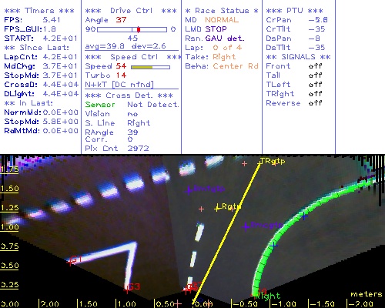Click the green Sensor label in Cross Det.

(100, 105)
